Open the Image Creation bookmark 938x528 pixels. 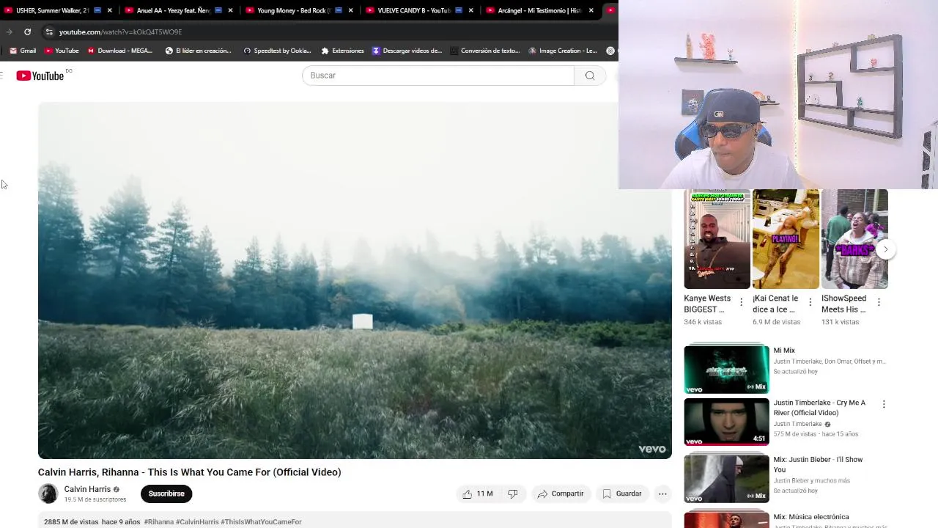pos(562,51)
